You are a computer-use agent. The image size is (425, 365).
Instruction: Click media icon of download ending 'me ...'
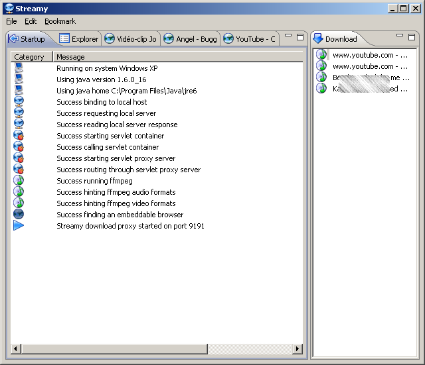[x=321, y=77]
